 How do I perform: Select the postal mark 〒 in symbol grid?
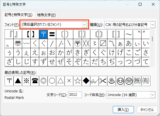point(43,34)
